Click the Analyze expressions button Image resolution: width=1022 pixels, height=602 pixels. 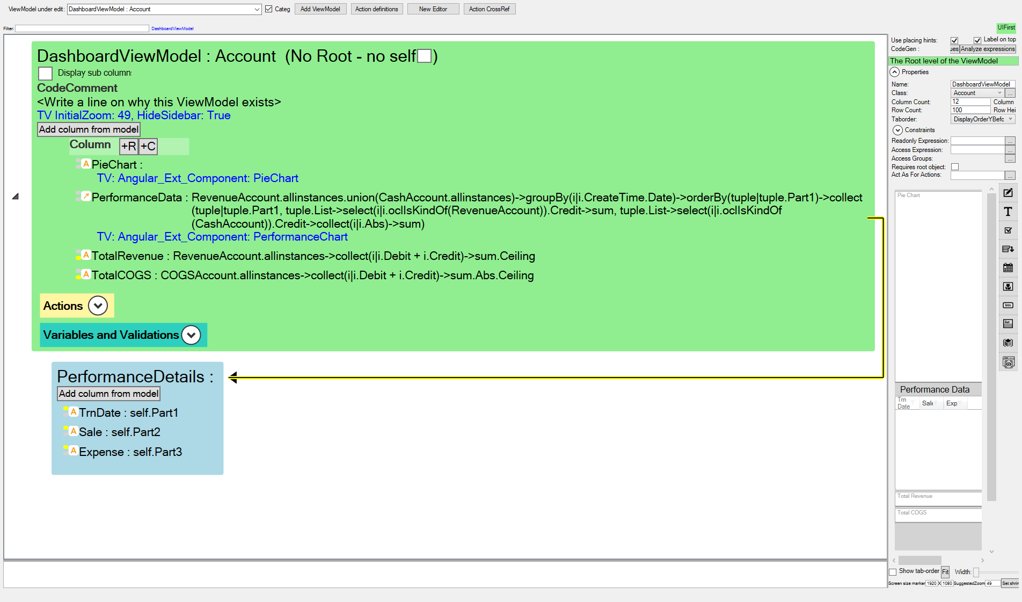(988, 49)
